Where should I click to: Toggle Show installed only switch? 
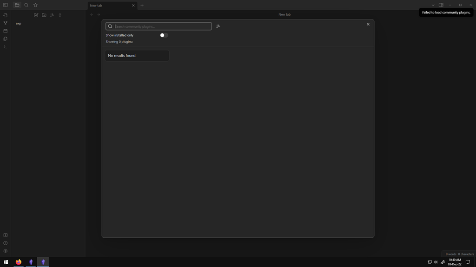click(164, 35)
